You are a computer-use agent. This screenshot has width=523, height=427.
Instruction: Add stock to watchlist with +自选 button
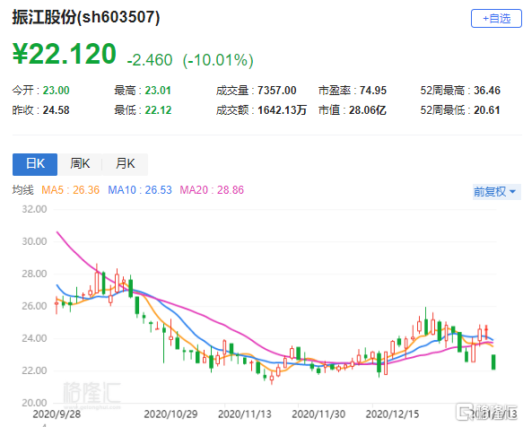(496, 18)
